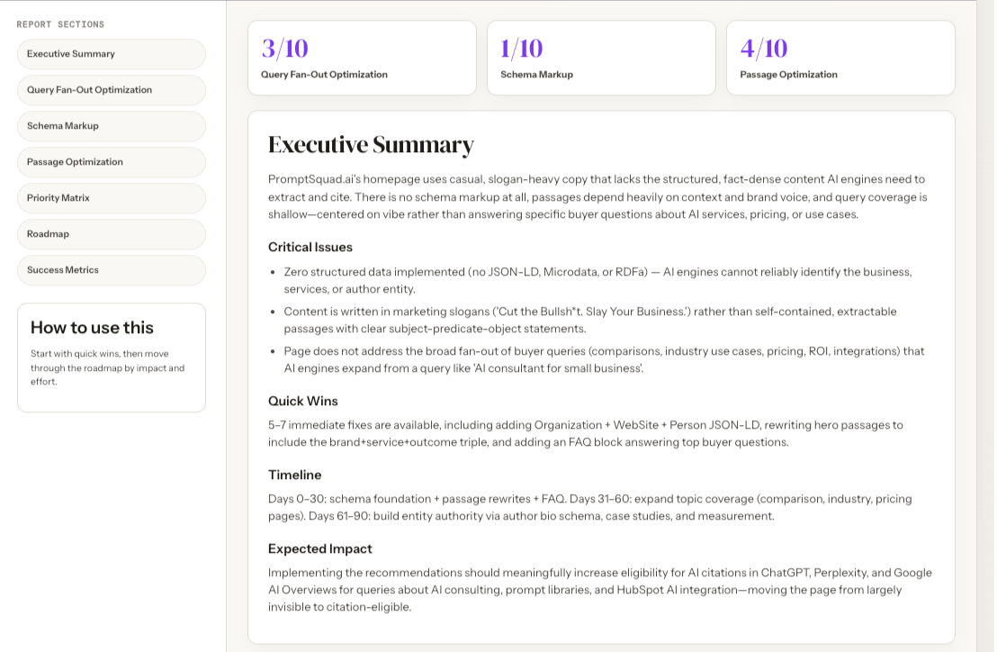Screen dimensions: 997x652
Task: Click the Critical Issues subheading
Action: pos(310,247)
